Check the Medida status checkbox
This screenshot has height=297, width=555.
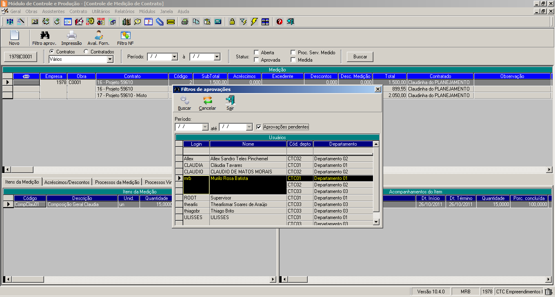[x=293, y=60]
